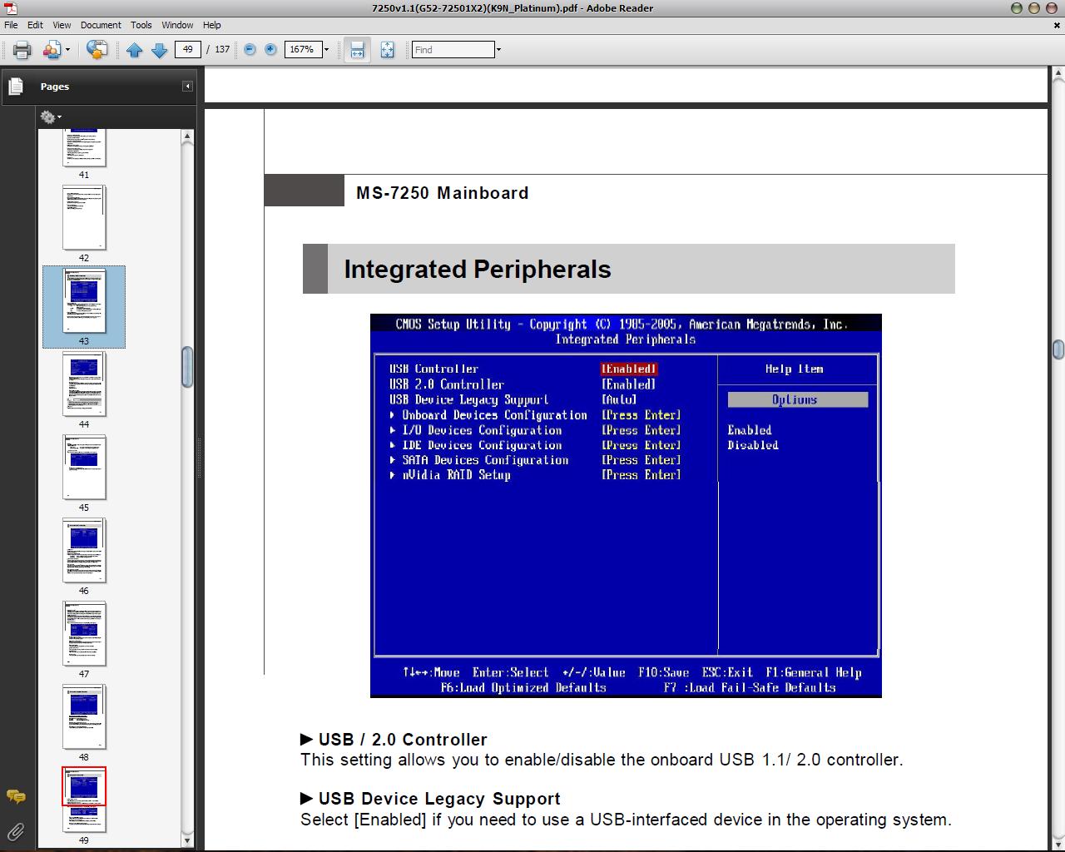The image size is (1065, 852).
Task: Click the document vertical scrollbar thumb
Action: [1058, 348]
